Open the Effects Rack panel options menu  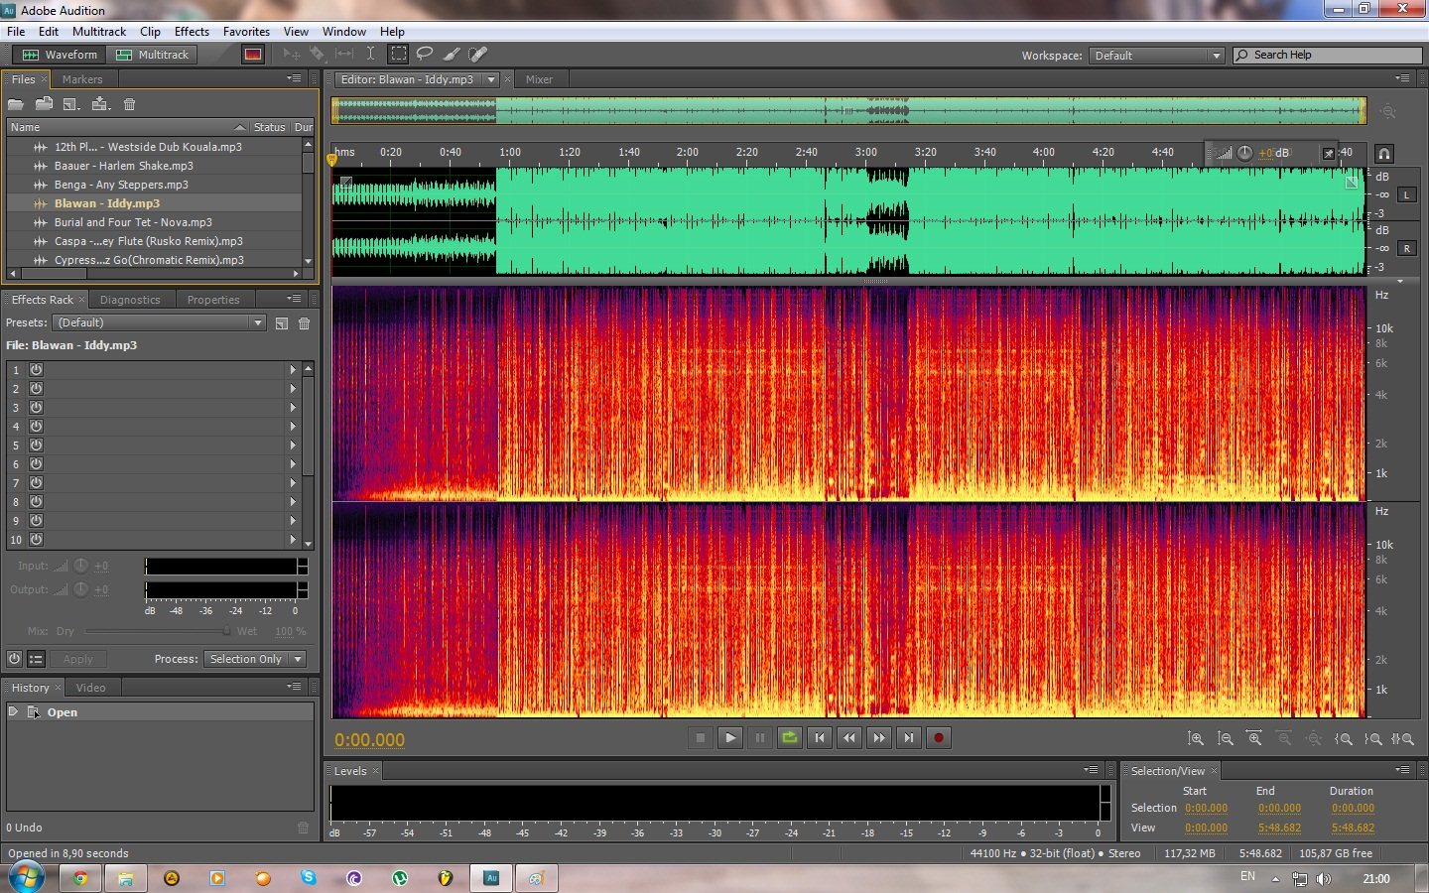click(x=294, y=299)
